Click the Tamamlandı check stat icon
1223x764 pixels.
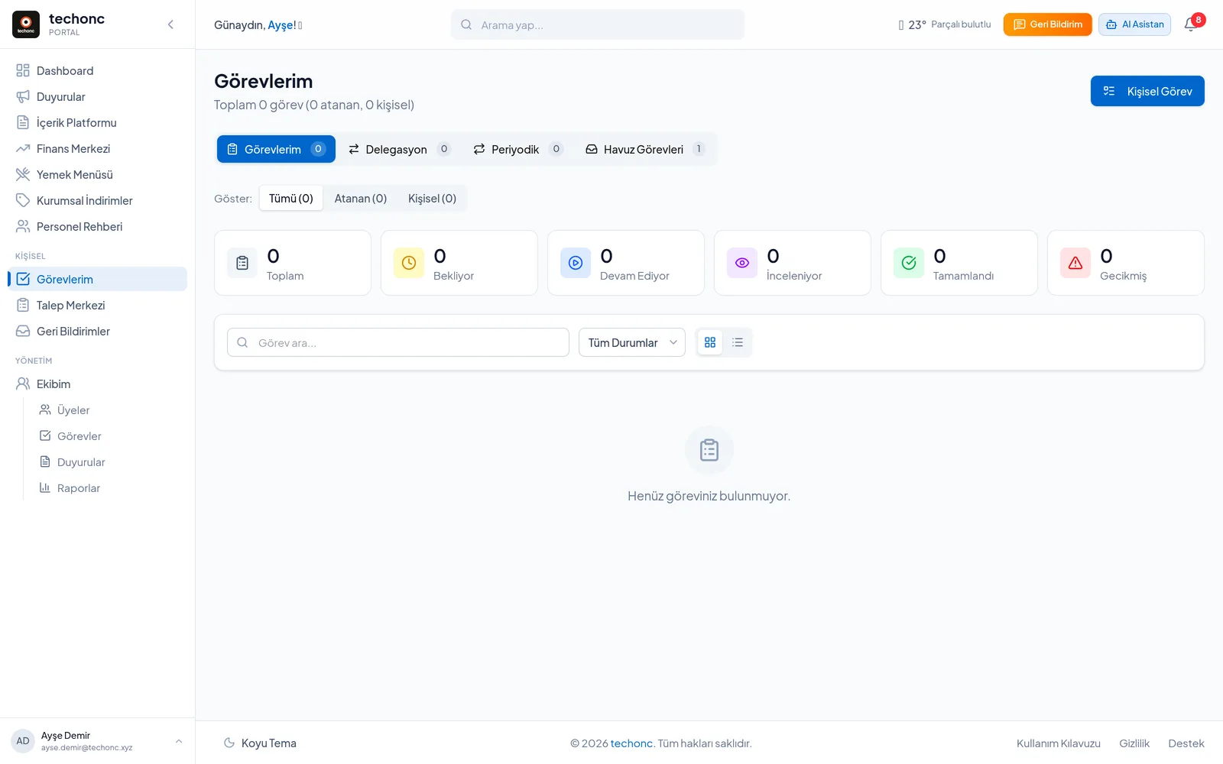coord(909,263)
